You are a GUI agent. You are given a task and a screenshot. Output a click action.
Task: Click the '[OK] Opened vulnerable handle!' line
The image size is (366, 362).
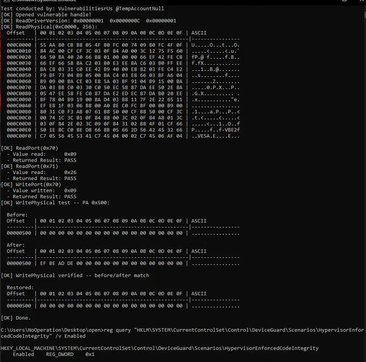tap(46, 15)
